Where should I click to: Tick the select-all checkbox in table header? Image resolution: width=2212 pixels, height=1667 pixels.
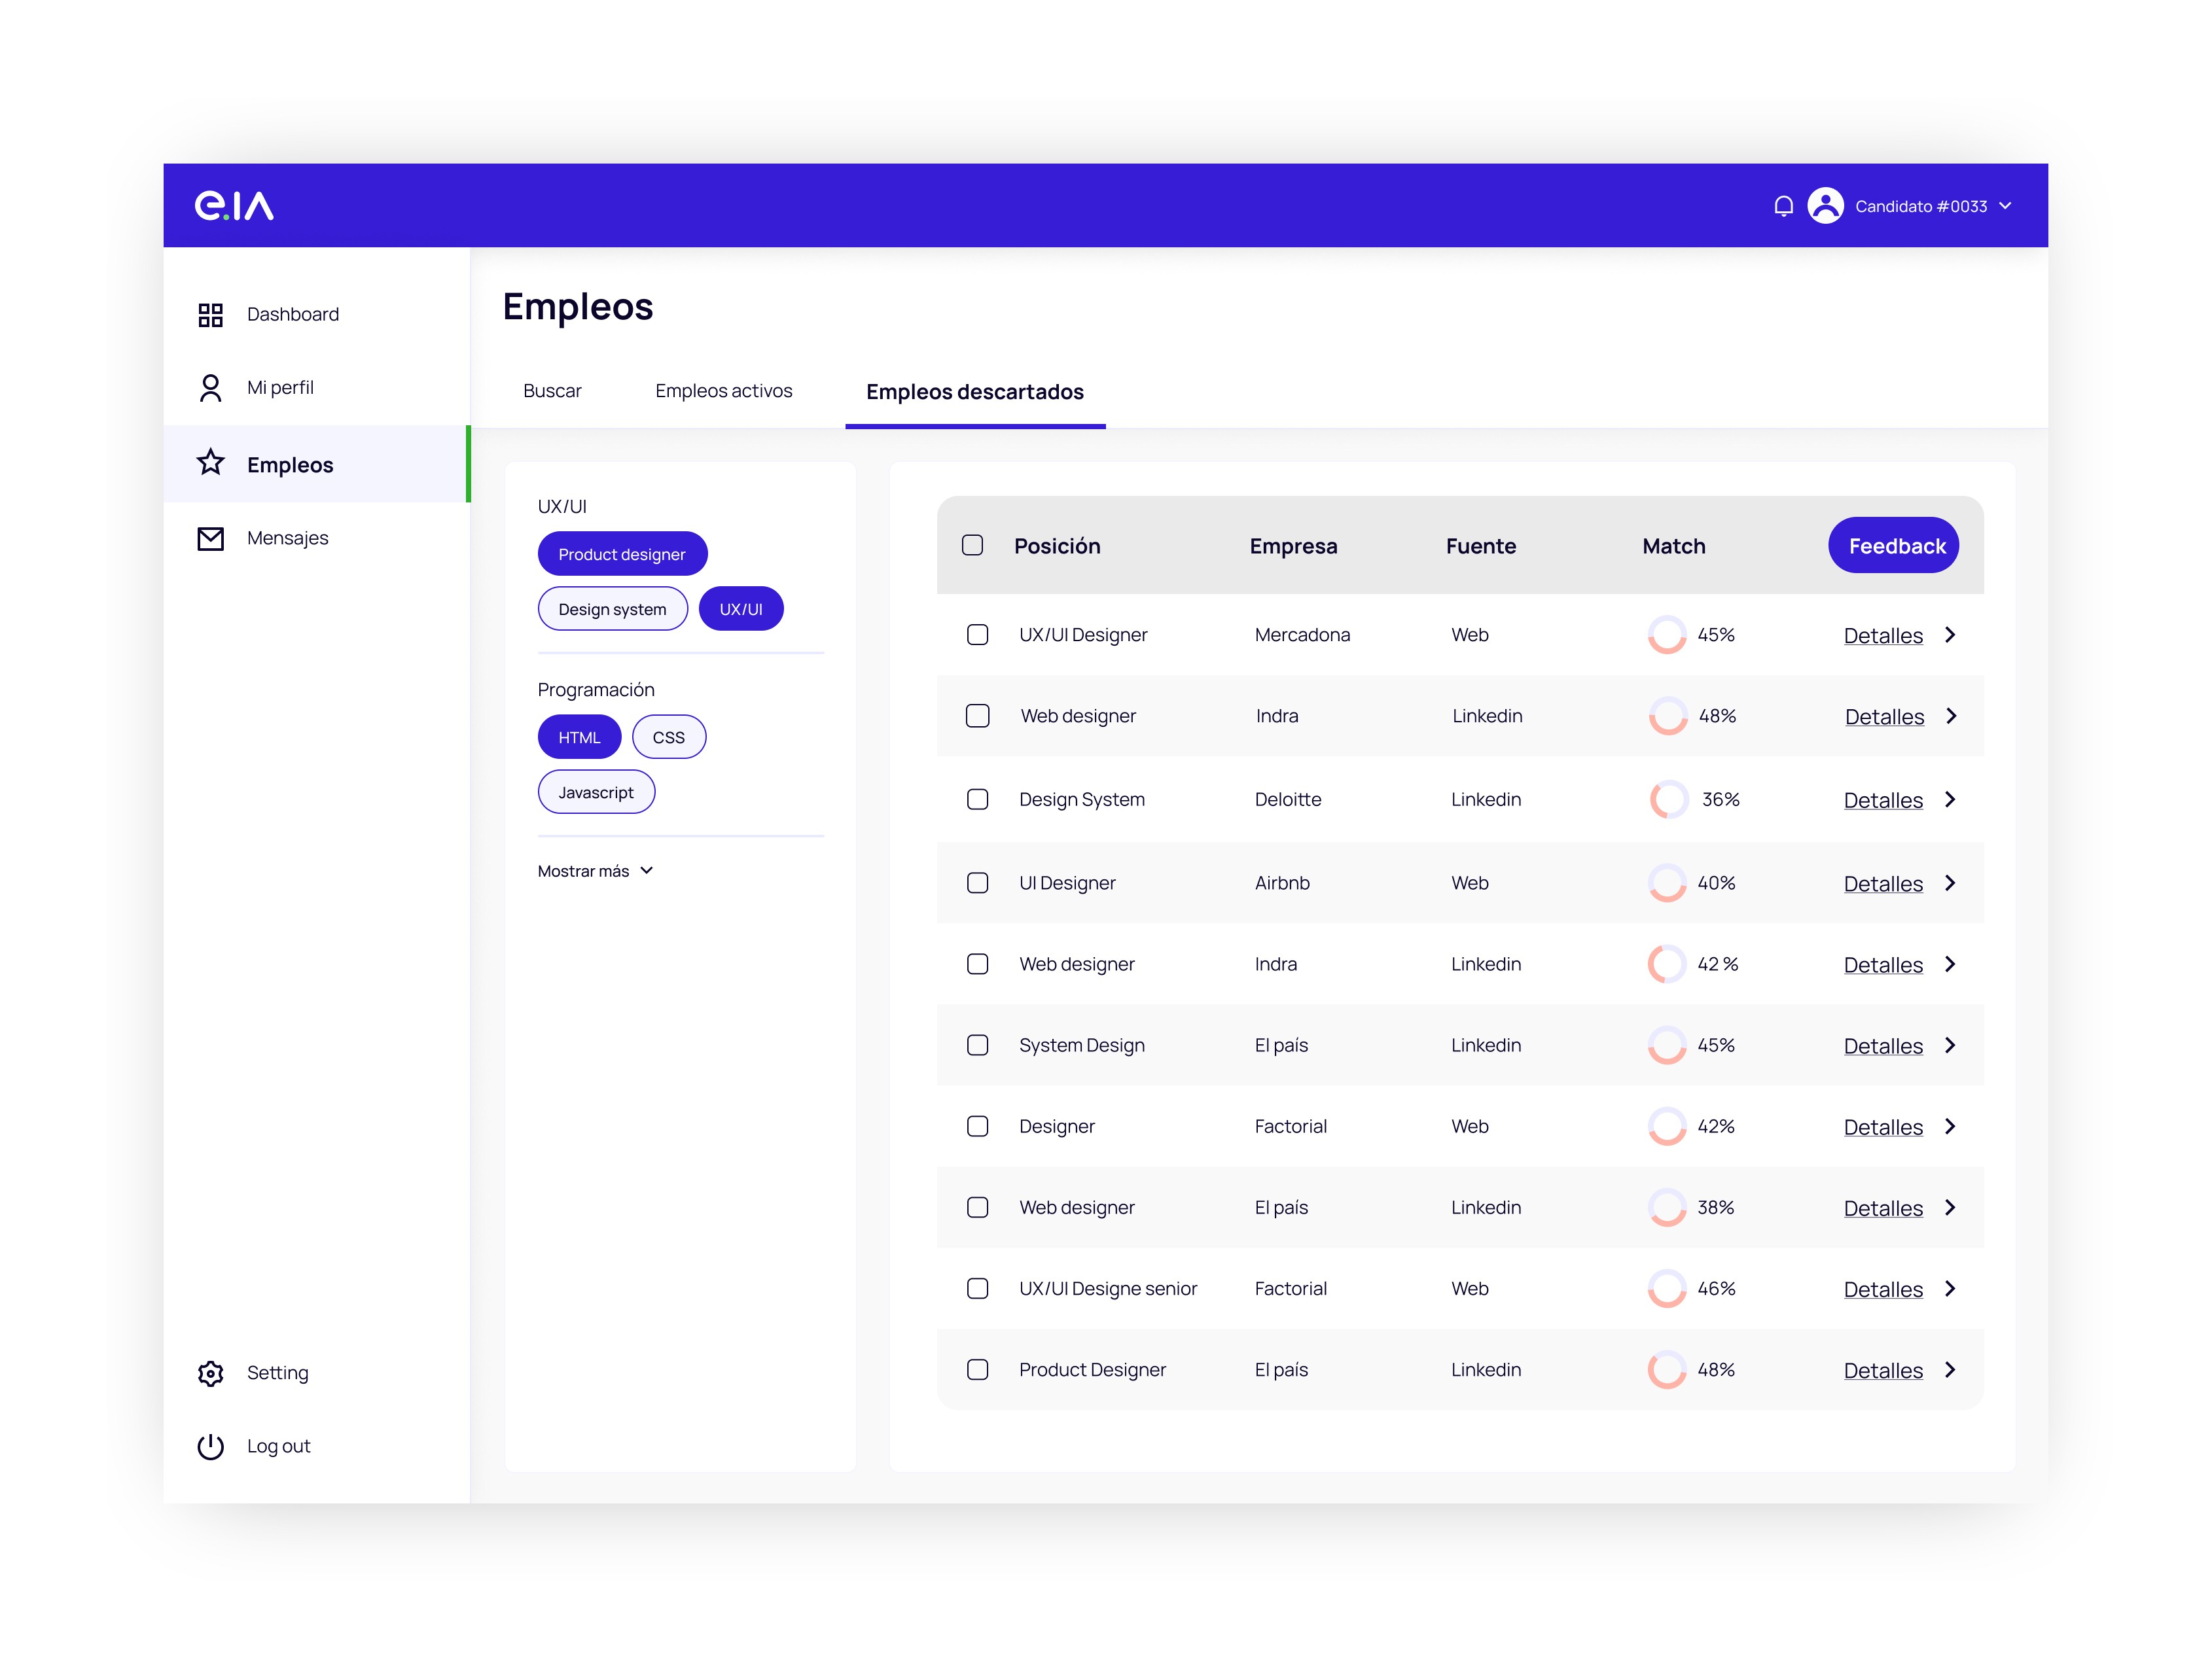tap(972, 545)
